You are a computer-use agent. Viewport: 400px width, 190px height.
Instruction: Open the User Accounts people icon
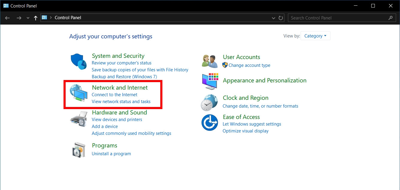point(210,61)
